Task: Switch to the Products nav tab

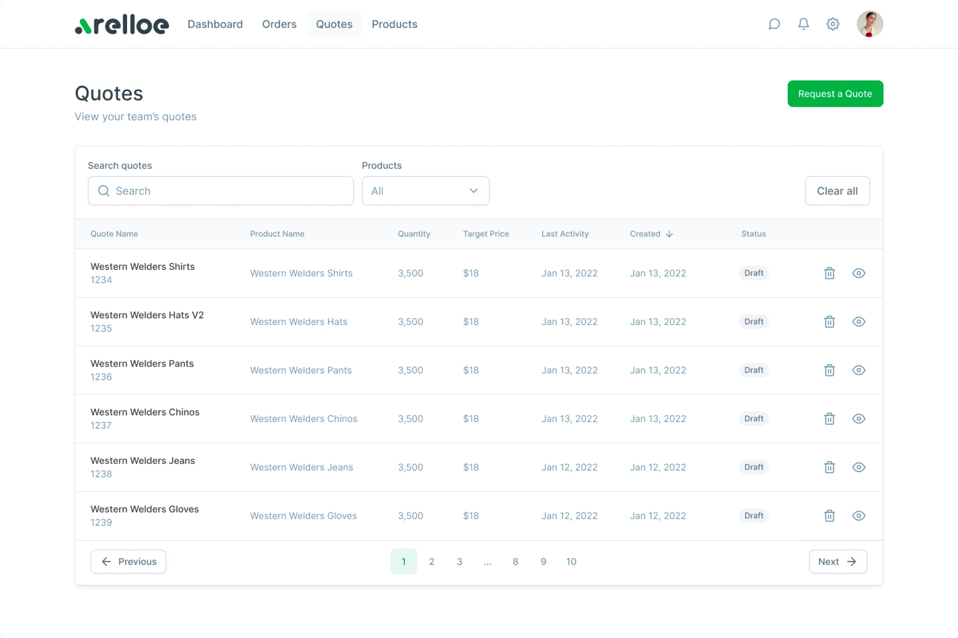Action: tap(394, 24)
